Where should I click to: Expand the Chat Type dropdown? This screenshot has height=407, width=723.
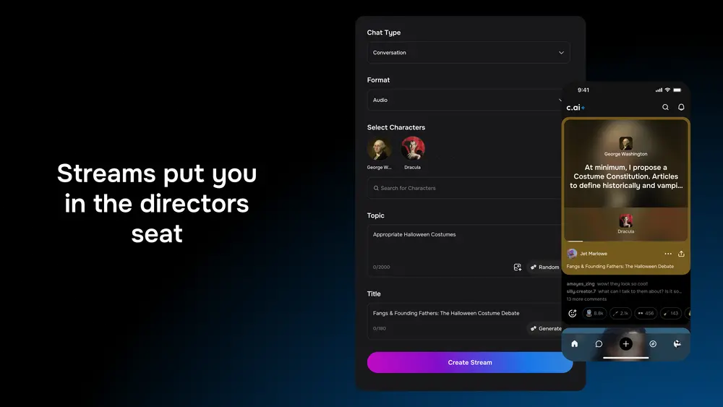pyautogui.click(x=468, y=53)
